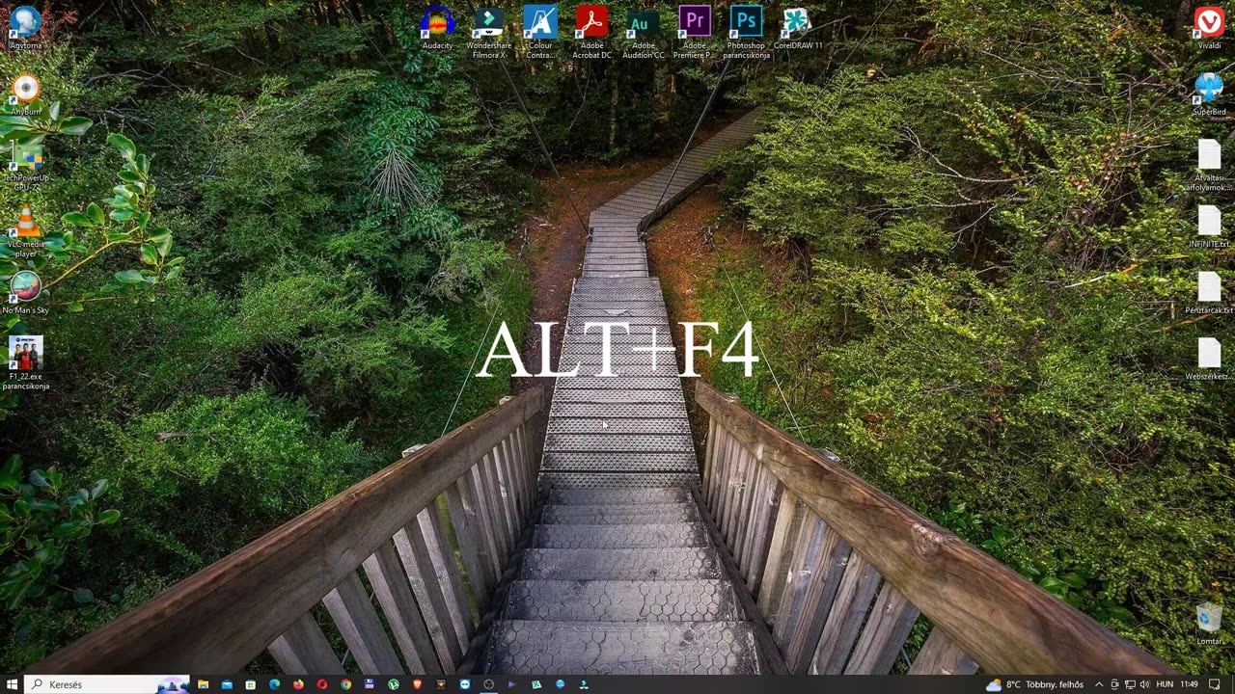Open the Webszerkesztés text file
Screen dimensions: 1235x694
[x=1209, y=360]
